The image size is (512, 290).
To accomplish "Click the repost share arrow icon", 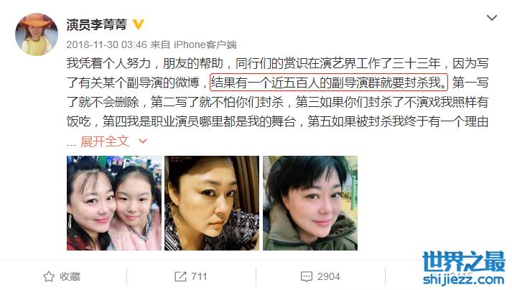I will coord(180,276).
